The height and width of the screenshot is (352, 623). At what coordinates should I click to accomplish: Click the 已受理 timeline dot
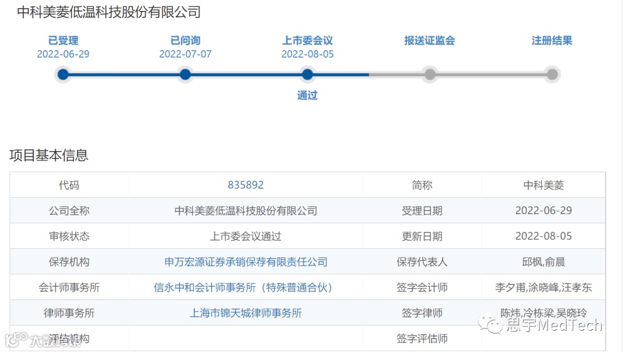click(63, 74)
